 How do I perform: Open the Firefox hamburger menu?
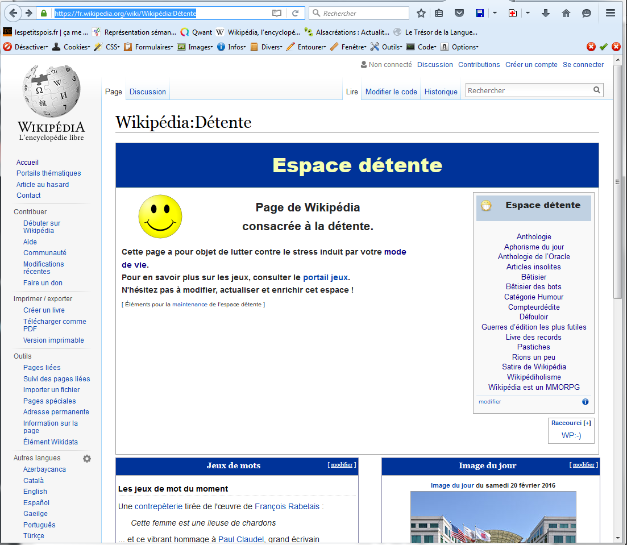point(611,13)
